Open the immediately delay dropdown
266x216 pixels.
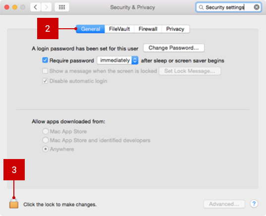(x=117, y=60)
